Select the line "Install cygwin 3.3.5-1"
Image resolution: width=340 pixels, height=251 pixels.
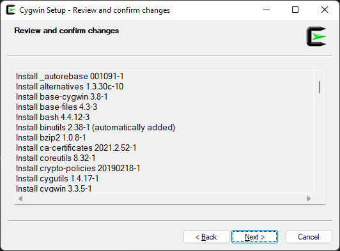54,188
